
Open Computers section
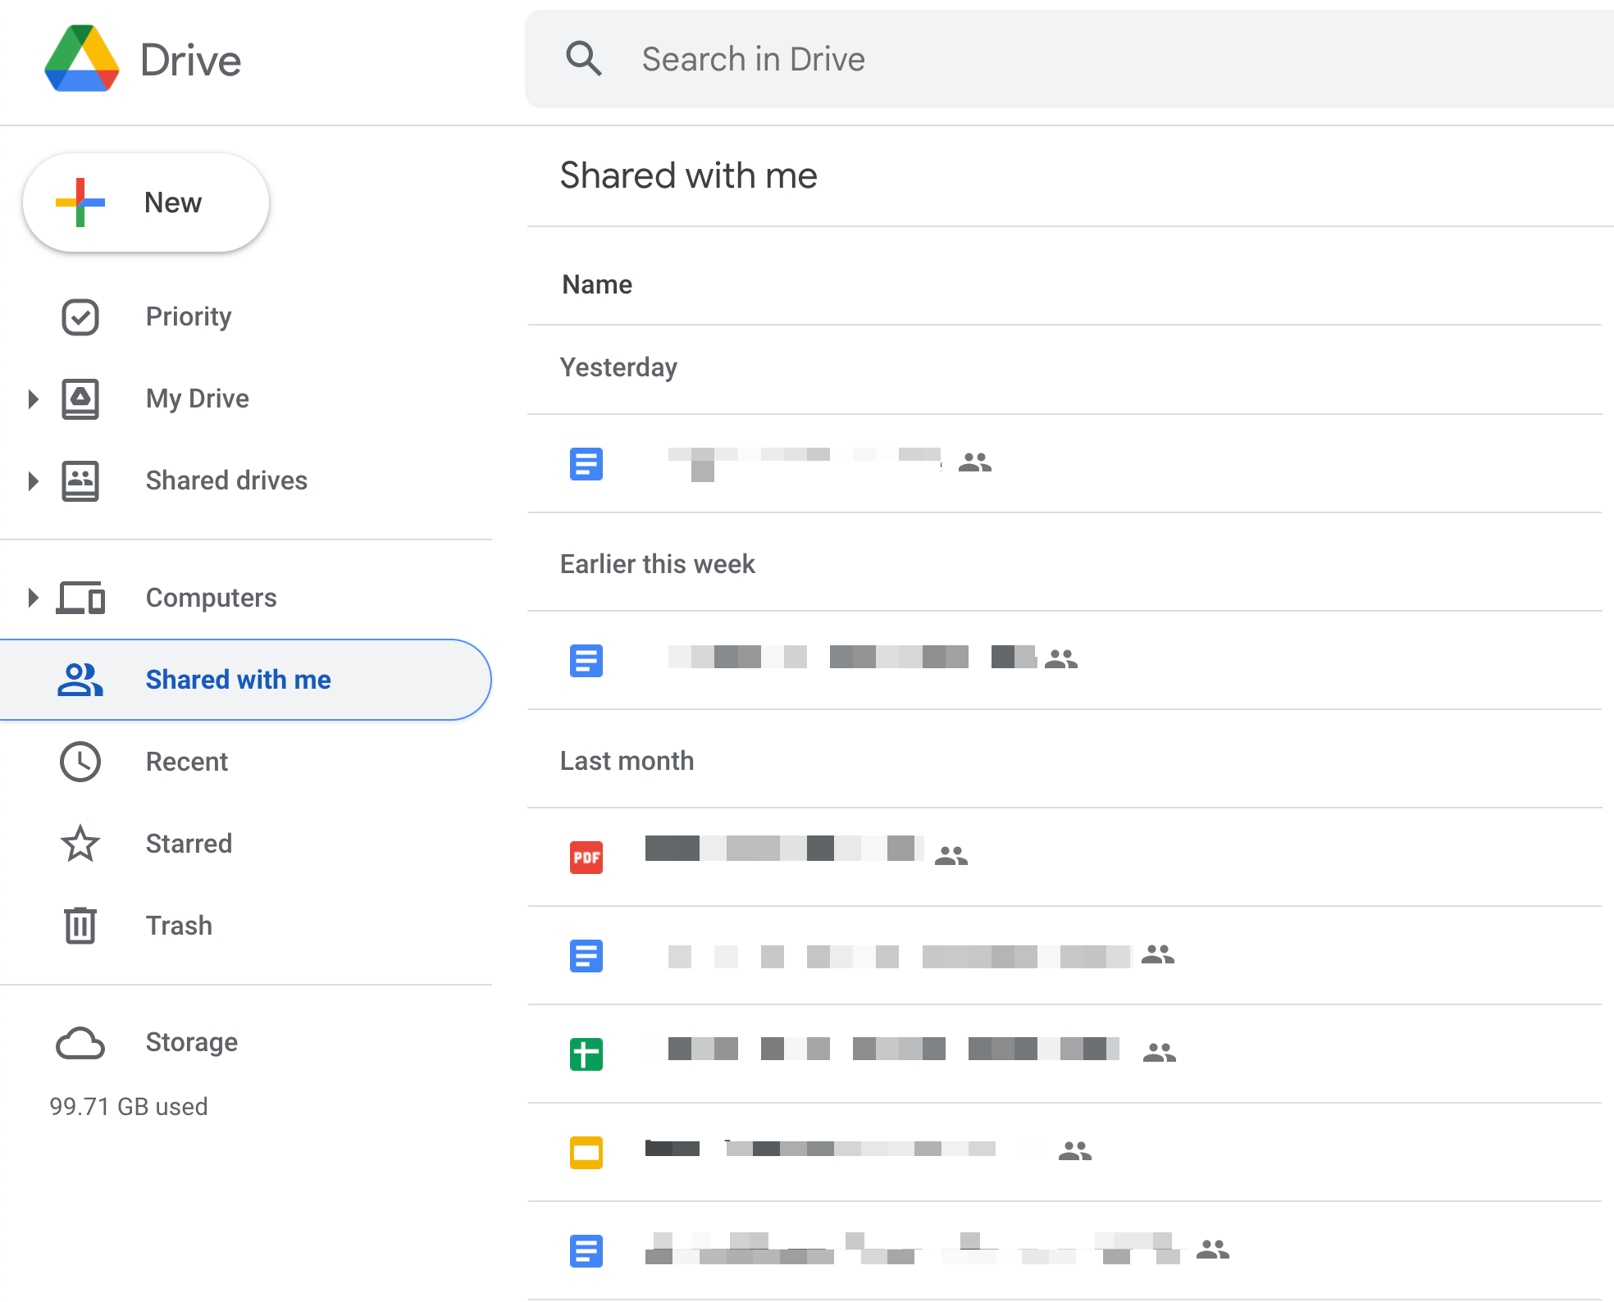(211, 598)
